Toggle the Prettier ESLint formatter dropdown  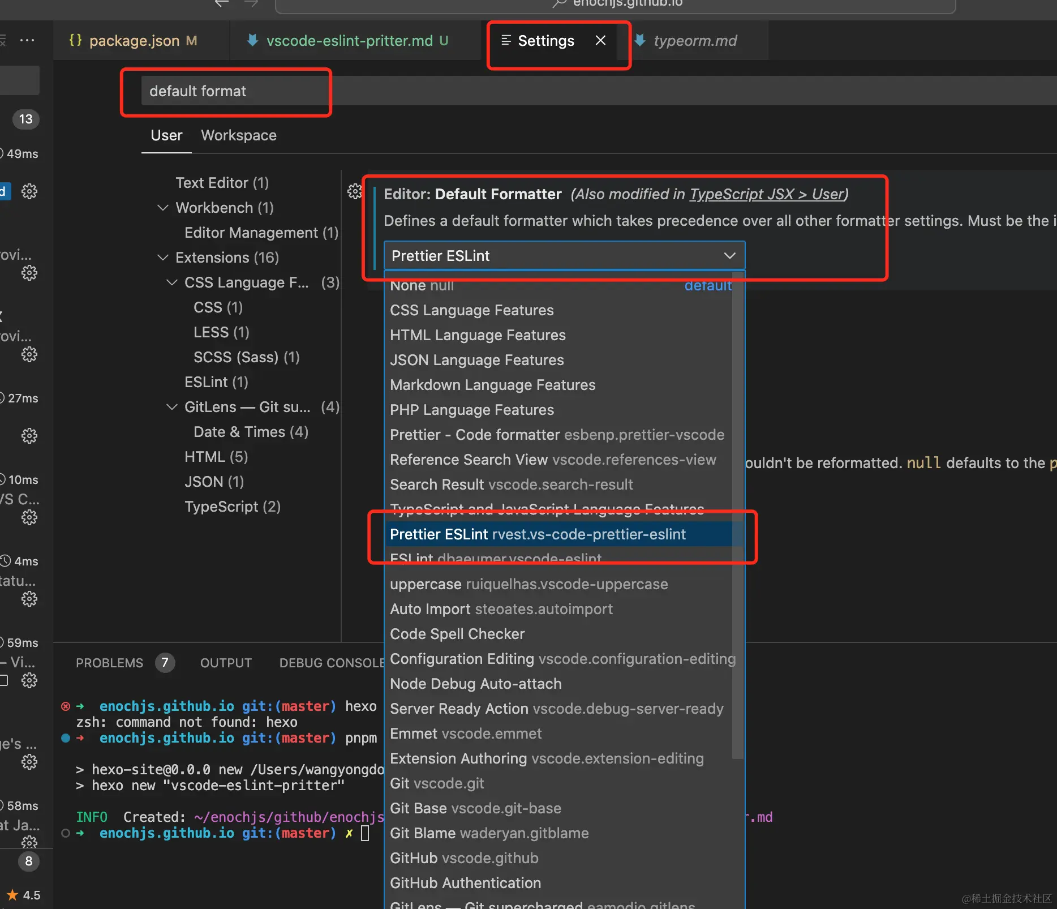pos(564,256)
